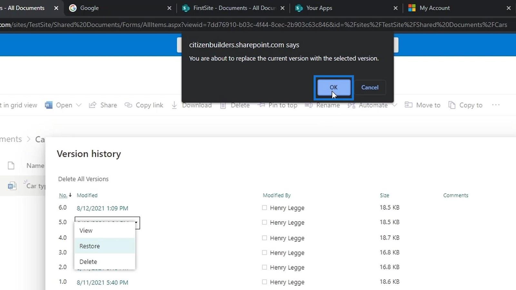Click the Size column header
516x290 pixels.
[384, 195]
